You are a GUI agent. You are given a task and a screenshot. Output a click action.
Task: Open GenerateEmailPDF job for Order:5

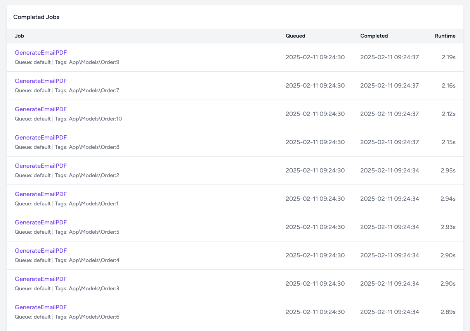coord(41,222)
